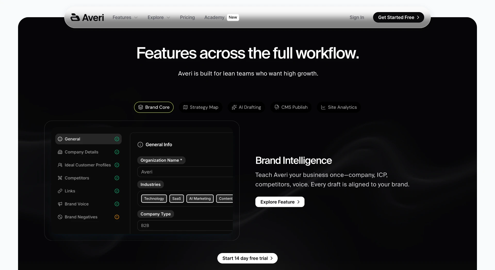Image resolution: width=495 pixels, height=270 pixels.
Task: Click the Sign In link
Action: pyautogui.click(x=357, y=17)
